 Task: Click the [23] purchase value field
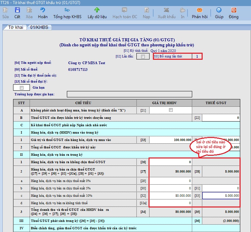(170, 140)
